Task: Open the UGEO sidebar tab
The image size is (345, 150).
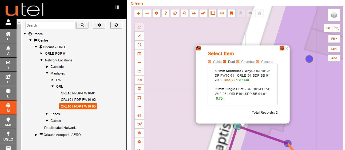Action: click(x=8, y=136)
